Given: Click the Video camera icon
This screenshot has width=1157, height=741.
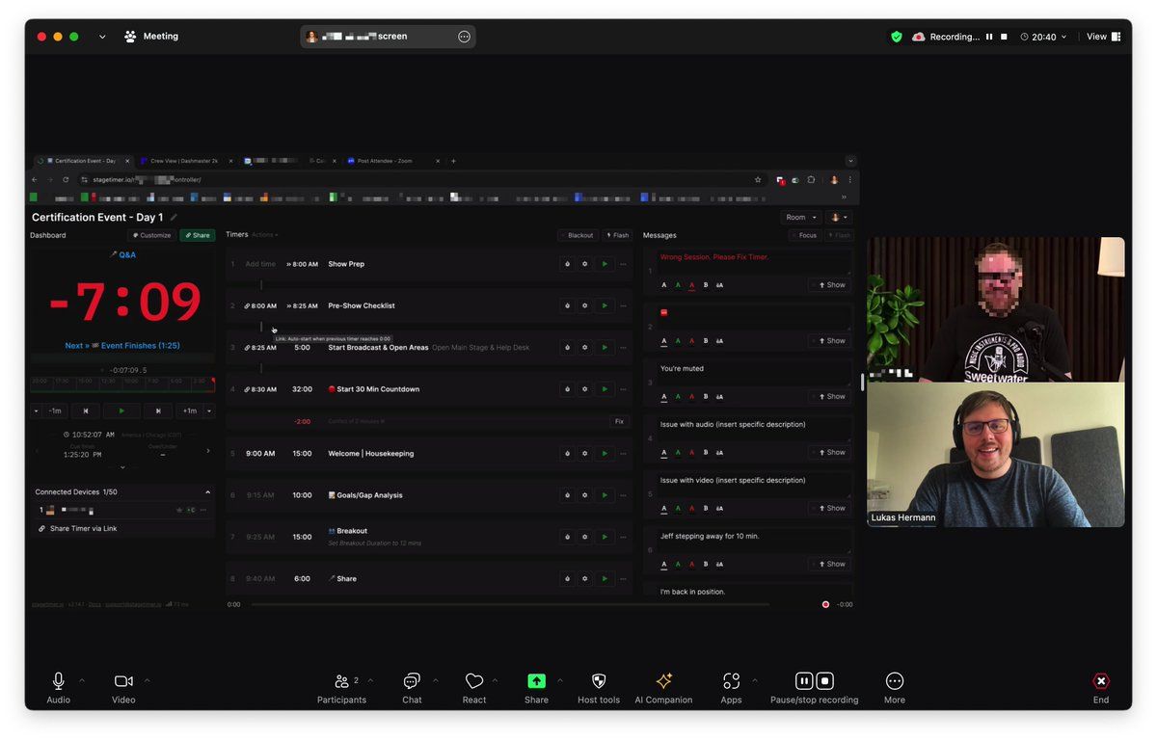Looking at the screenshot, I should pyautogui.click(x=123, y=681).
